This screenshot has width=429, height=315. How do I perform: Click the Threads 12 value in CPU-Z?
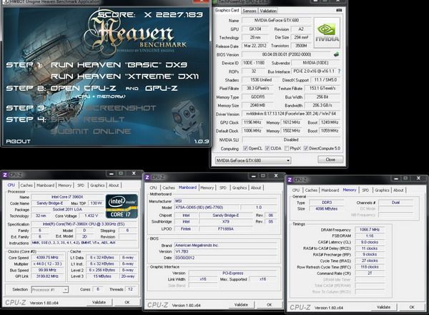(x=130, y=289)
